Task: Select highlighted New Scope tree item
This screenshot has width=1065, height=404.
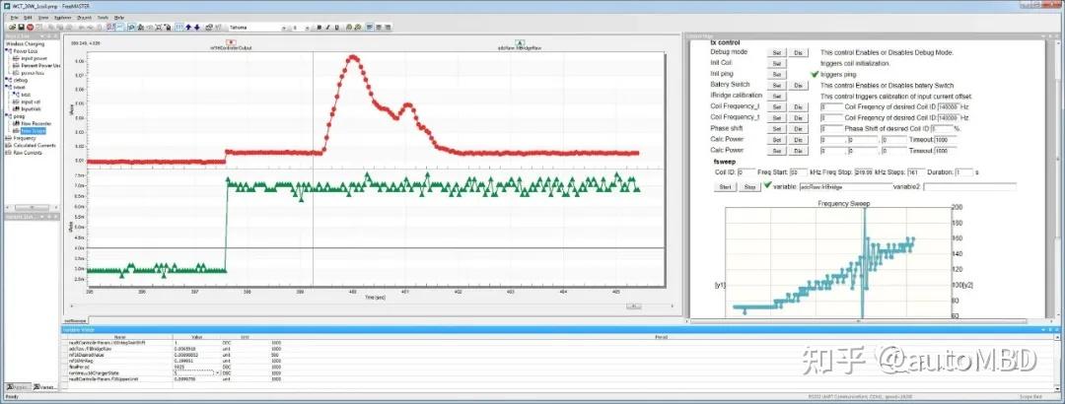Action: [33, 130]
